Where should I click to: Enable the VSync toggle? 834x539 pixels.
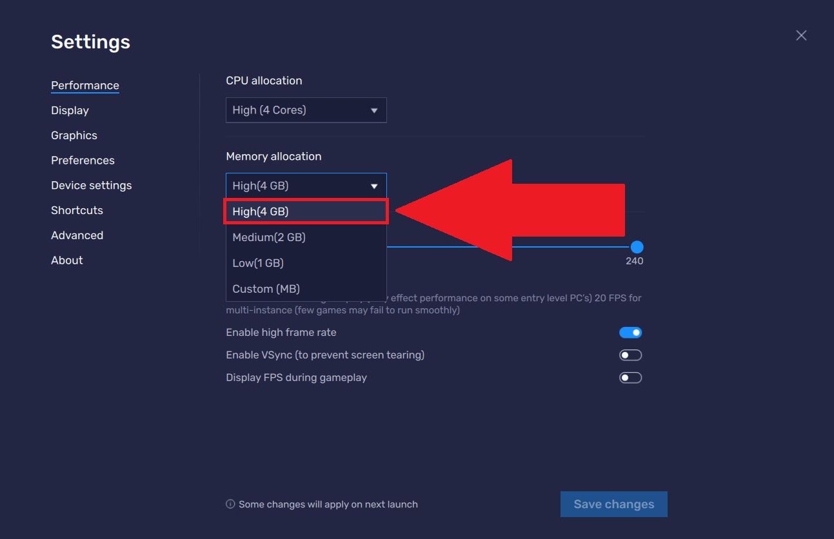pos(630,355)
